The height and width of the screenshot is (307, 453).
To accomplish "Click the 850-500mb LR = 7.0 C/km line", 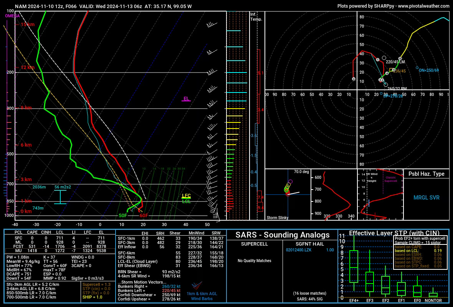I will 31,293.
